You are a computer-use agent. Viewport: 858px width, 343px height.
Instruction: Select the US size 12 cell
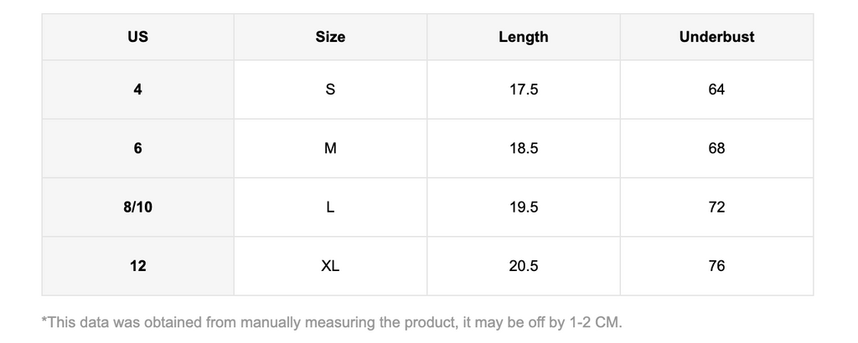click(x=138, y=266)
